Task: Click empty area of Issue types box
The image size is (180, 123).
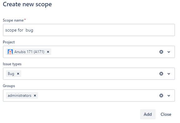Action: [90, 74]
